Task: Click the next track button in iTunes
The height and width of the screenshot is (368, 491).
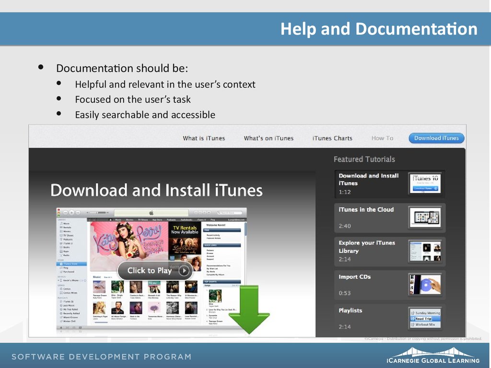Action: tap(78, 212)
